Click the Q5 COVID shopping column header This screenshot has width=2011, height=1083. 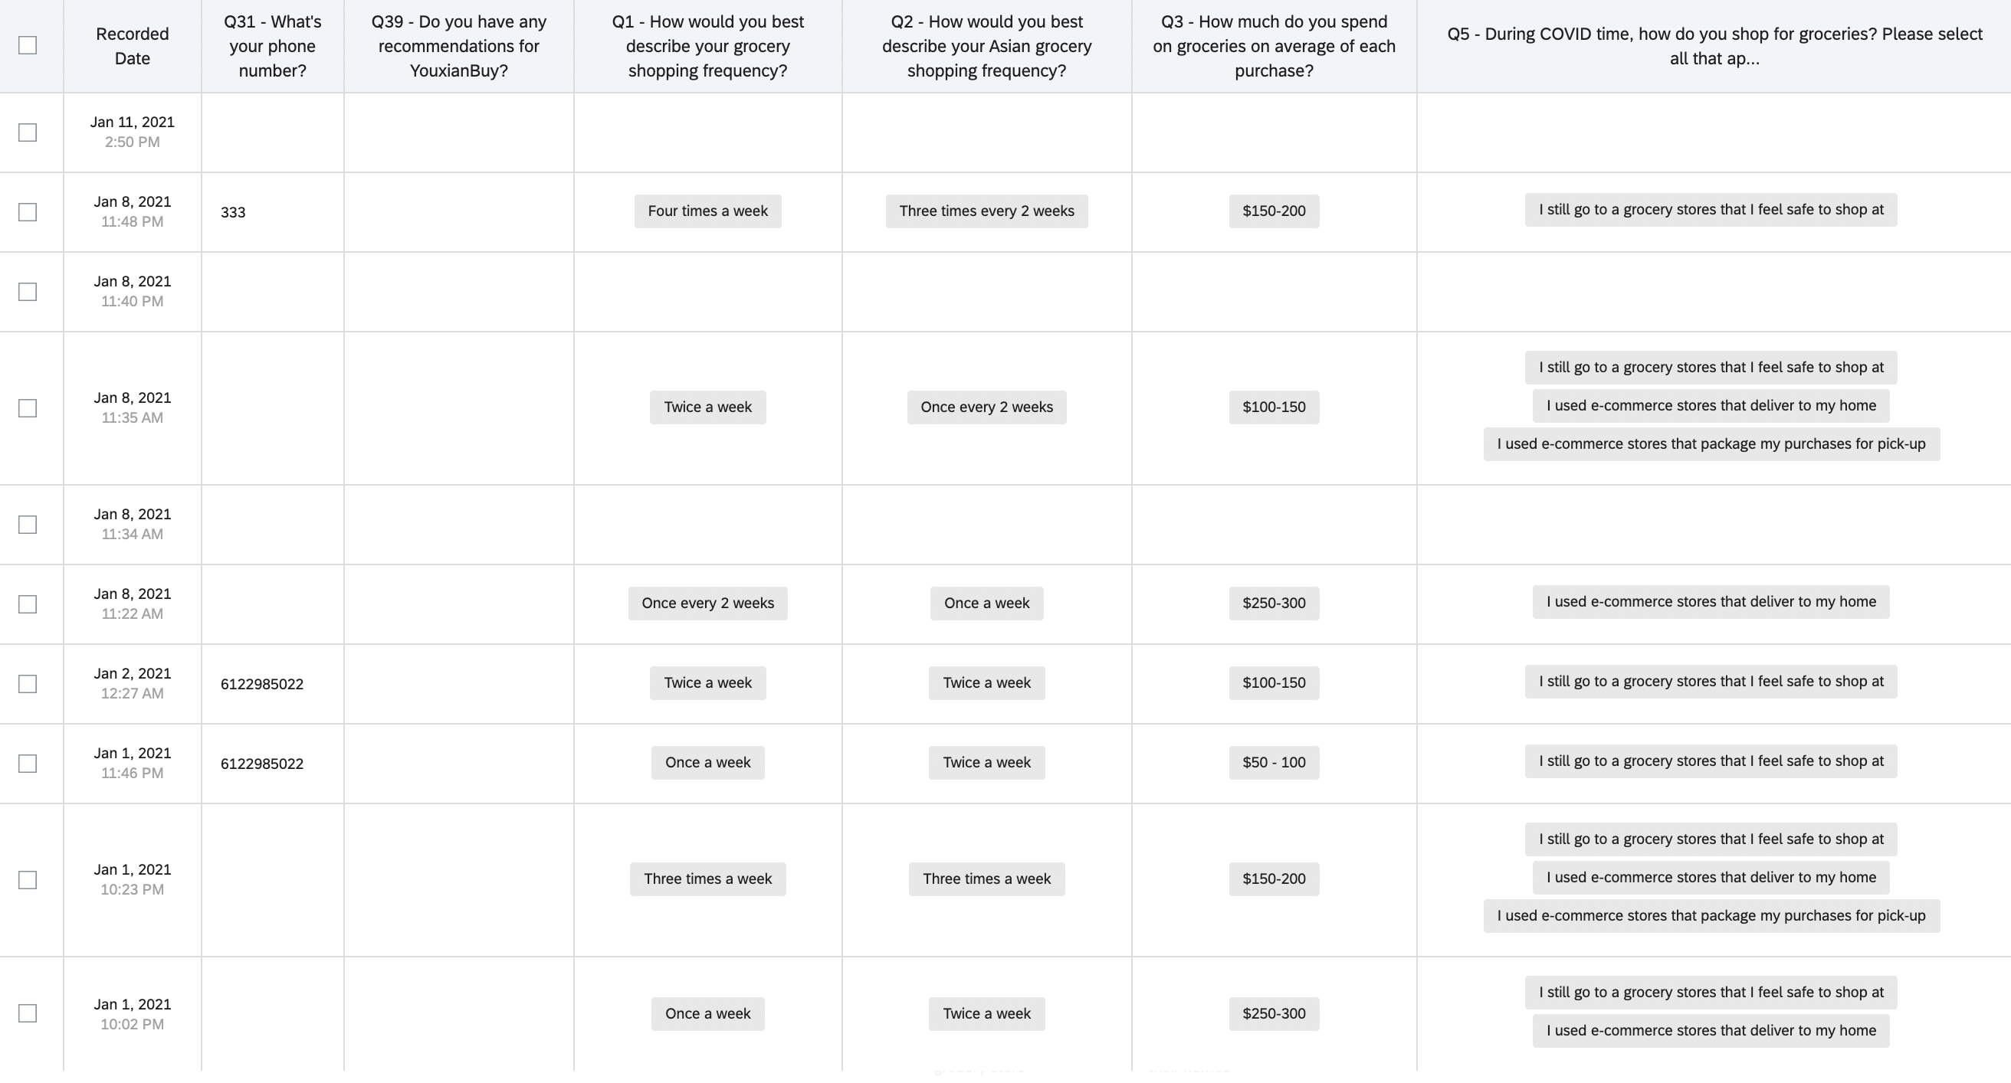click(1714, 46)
